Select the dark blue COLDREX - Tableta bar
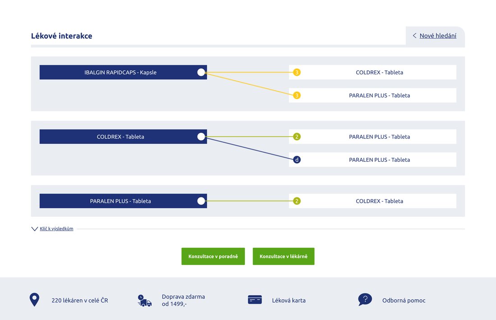The width and height of the screenshot is (496, 320). [x=120, y=137]
